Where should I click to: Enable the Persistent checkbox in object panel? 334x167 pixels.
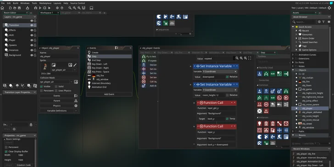click(41, 91)
